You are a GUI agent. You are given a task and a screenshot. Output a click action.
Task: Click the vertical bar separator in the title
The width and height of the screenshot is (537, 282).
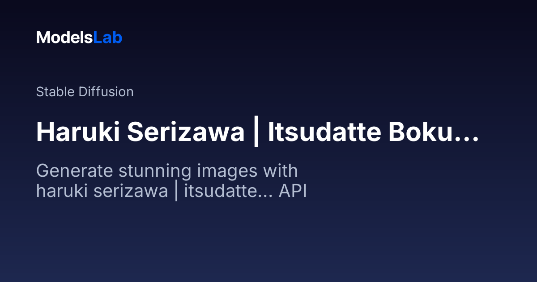[x=256, y=133]
